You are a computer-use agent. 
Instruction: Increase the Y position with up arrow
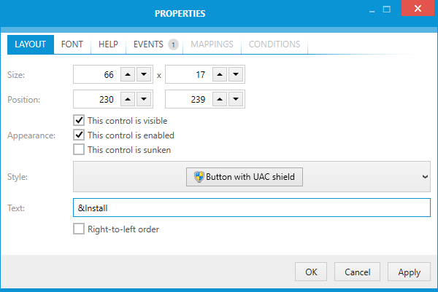pos(219,99)
